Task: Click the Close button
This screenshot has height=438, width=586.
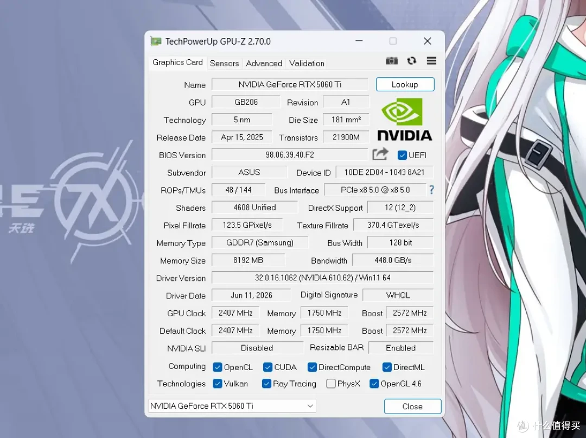Action: click(x=412, y=406)
